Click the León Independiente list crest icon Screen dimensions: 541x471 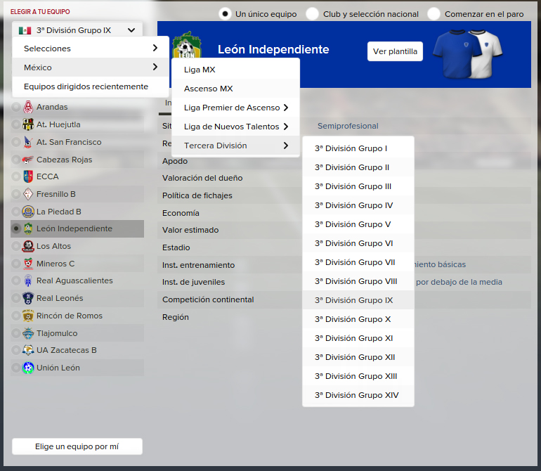[28, 228]
